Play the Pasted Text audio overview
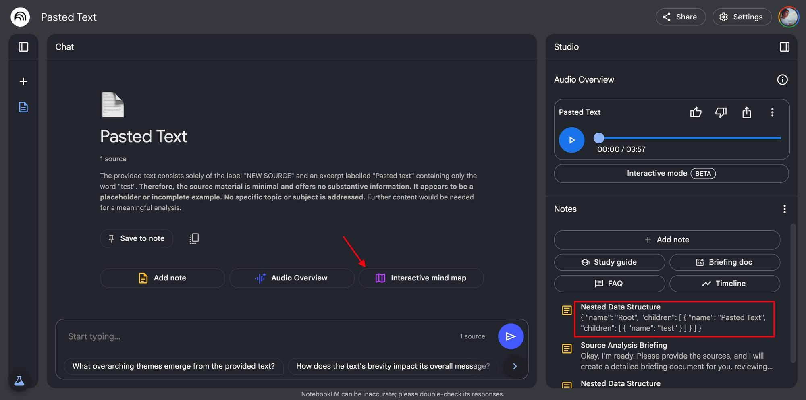The image size is (806, 400). pyautogui.click(x=571, y=140)
